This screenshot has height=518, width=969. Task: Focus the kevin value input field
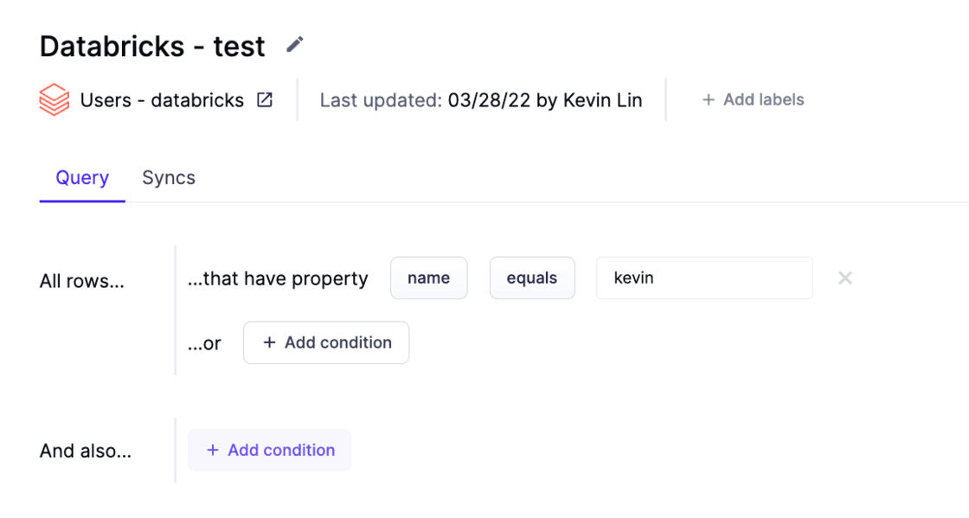pos(704,278)
